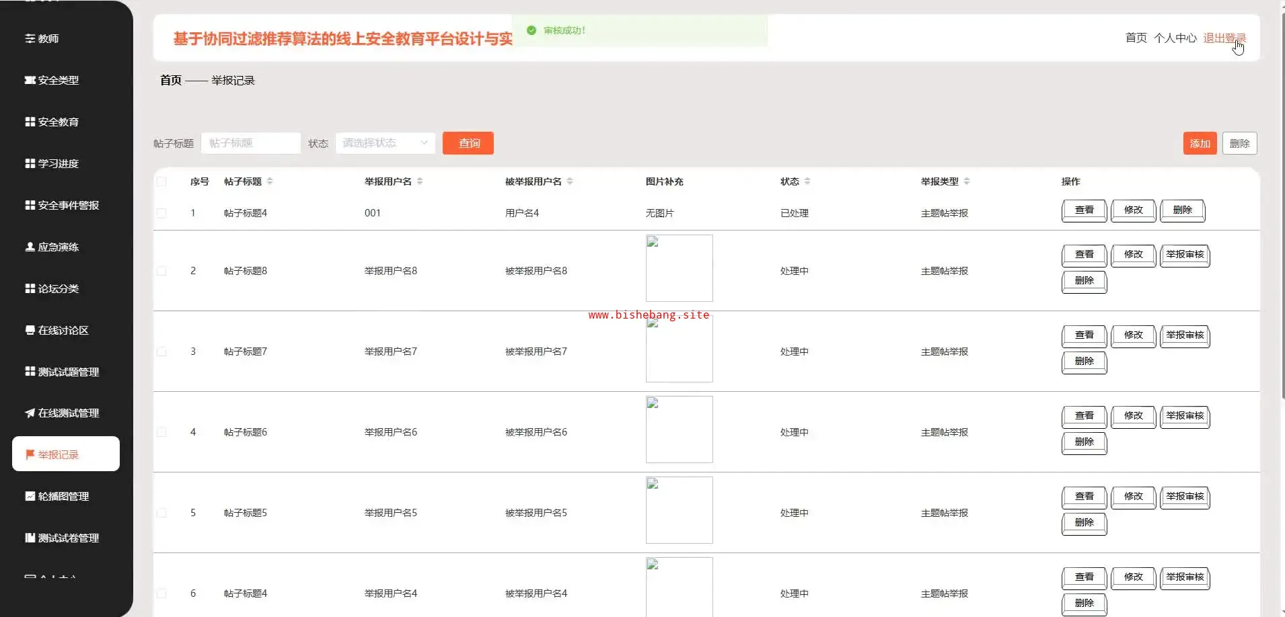Sort by 状态 column arrows

[x=807, y=181]
